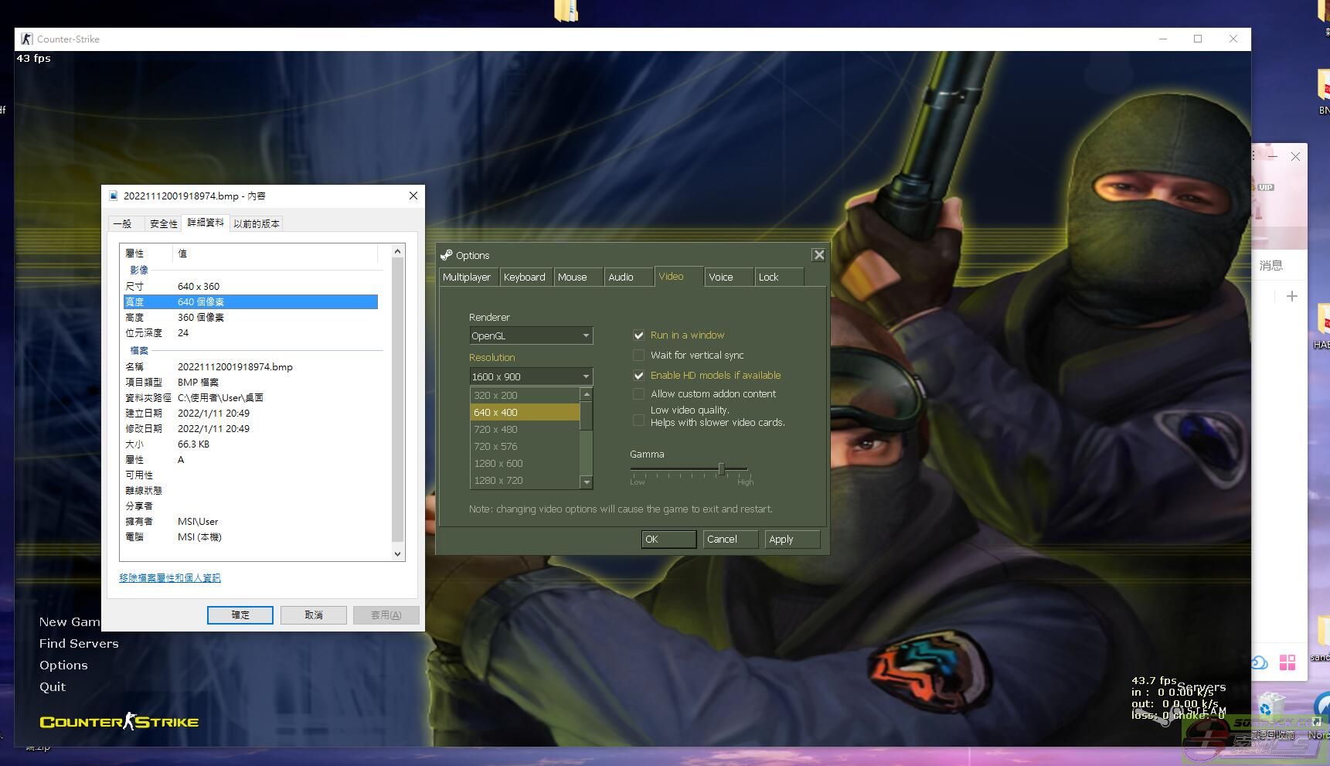Open the 移除檔案屬性和個人資訊 link
Image resolution: width=1330 pixels, height=766 pixels.
click(169, 577)
